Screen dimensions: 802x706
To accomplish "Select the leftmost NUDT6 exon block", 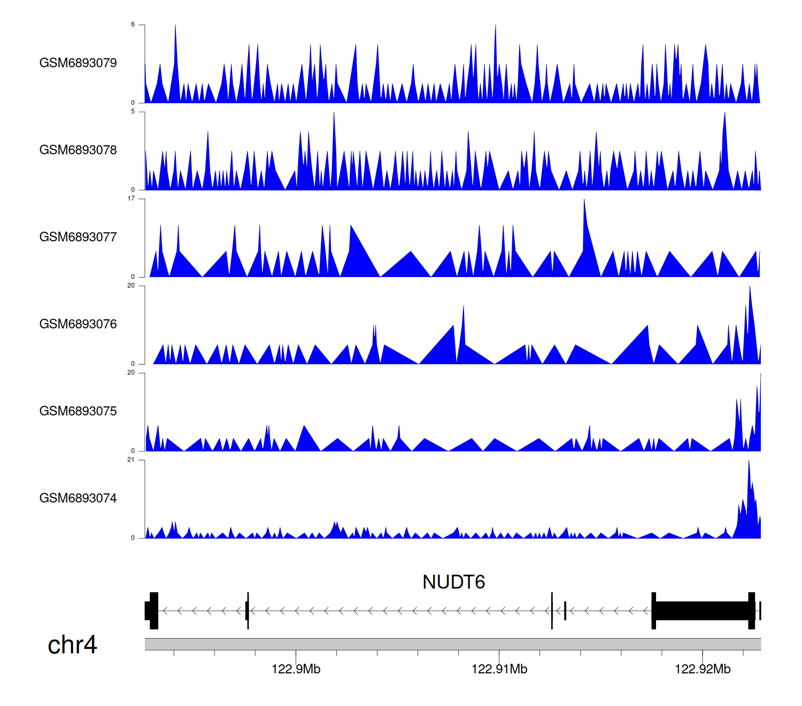I will click(152, 611).
